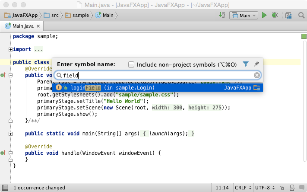Image resolution: width=307 pixels, height=192 pixels.
Task: Open Project Structure from toolbar icon
Action: (x=288, y=15)
